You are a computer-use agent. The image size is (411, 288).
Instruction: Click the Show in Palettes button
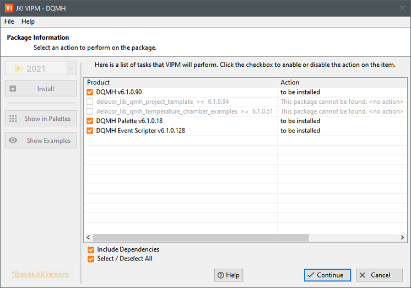coord(41,119)
